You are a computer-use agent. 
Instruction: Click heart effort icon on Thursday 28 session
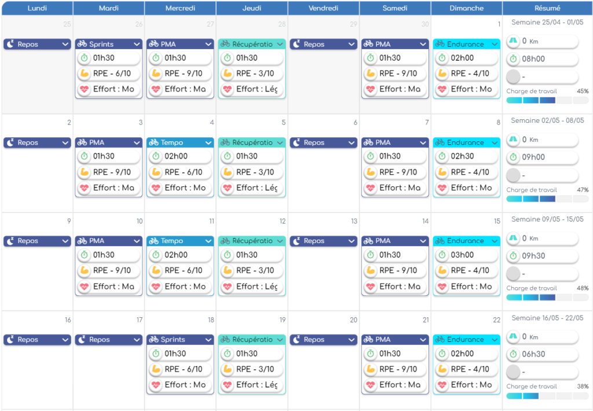click(227, 89)
